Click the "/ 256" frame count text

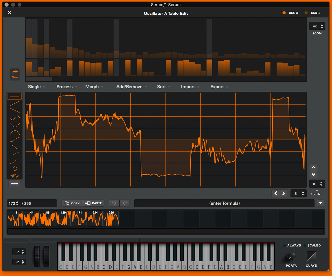(26, 203)
